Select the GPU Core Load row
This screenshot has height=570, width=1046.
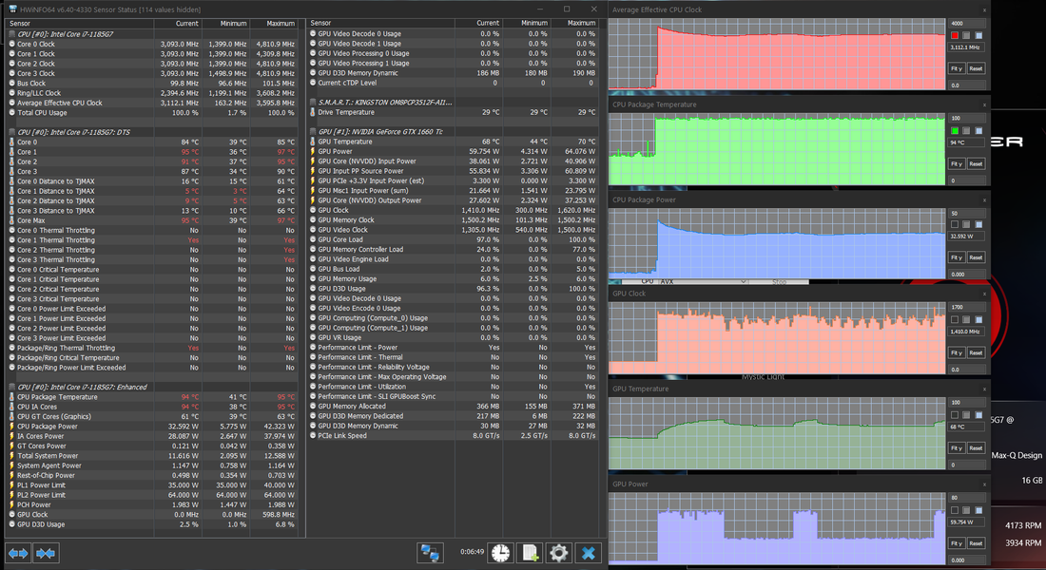coord(453,239)
